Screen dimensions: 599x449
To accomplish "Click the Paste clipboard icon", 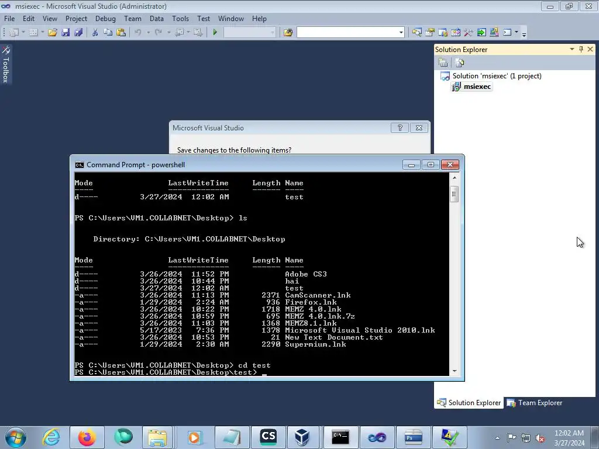I will click(121, 33).
